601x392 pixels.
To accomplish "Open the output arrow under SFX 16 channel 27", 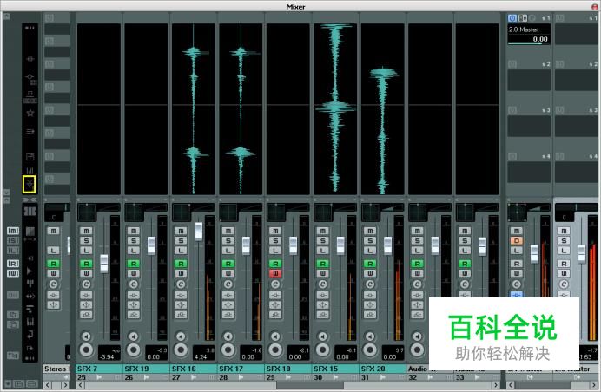I will point(194,377).
